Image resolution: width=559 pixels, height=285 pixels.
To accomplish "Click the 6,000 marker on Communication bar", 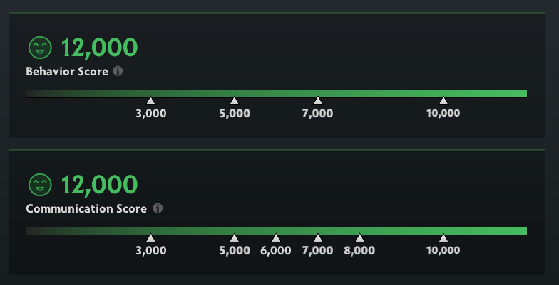I will (x=276, y=238).
